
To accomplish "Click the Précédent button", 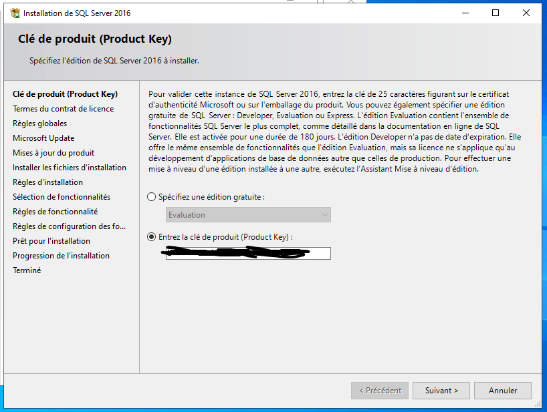I will point(380,391).
